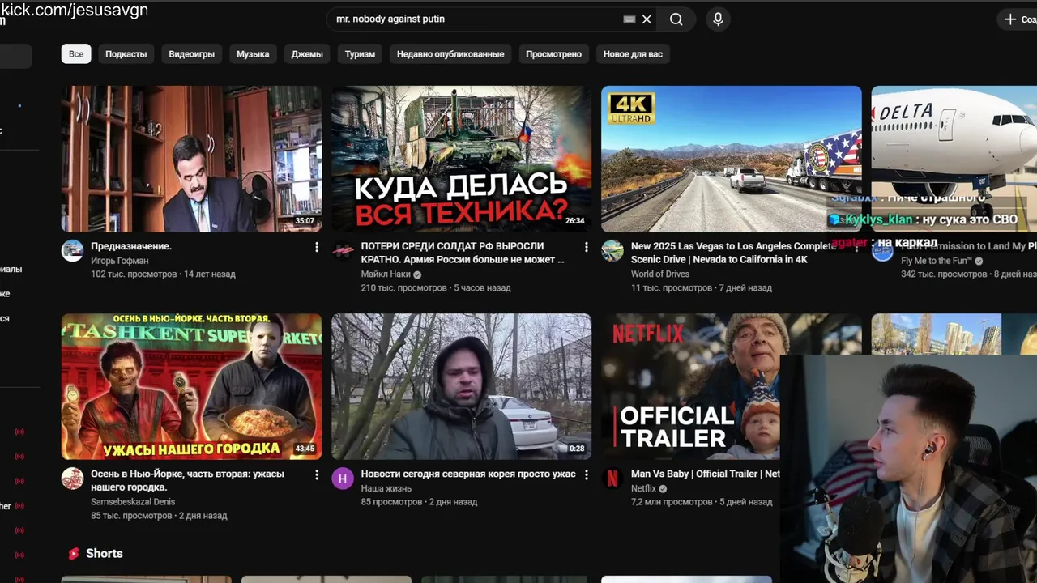The image size is (1037, 583).
Task: Open Netflix channel avatar icon
Action: pyautogui.click(x=612, y=479)
